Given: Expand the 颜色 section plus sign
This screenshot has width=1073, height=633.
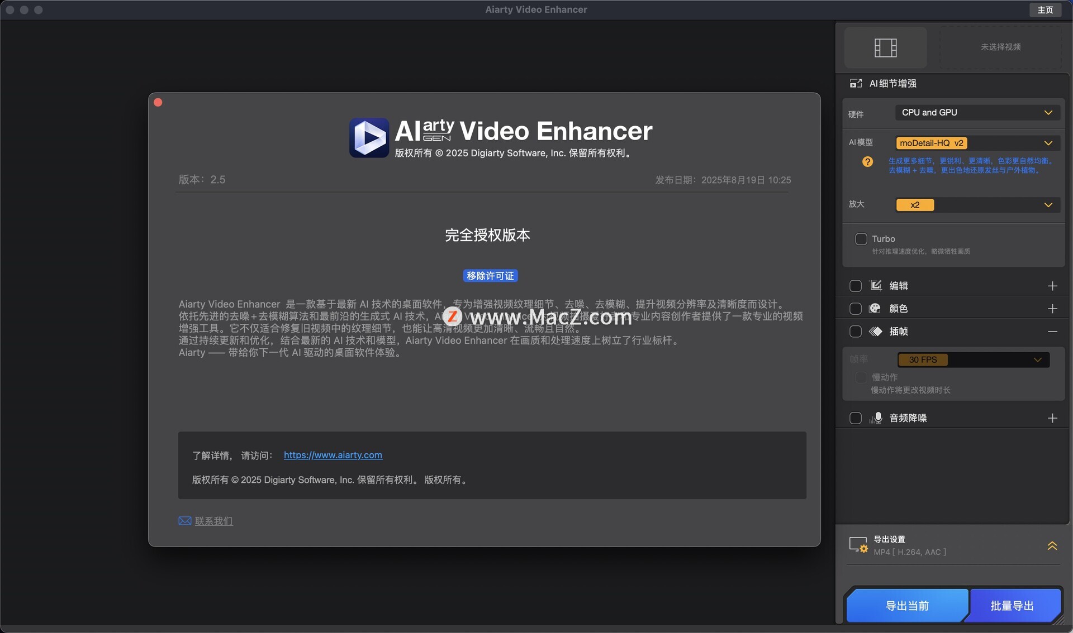Looking at the screenshot, I should click(1052, 309).
